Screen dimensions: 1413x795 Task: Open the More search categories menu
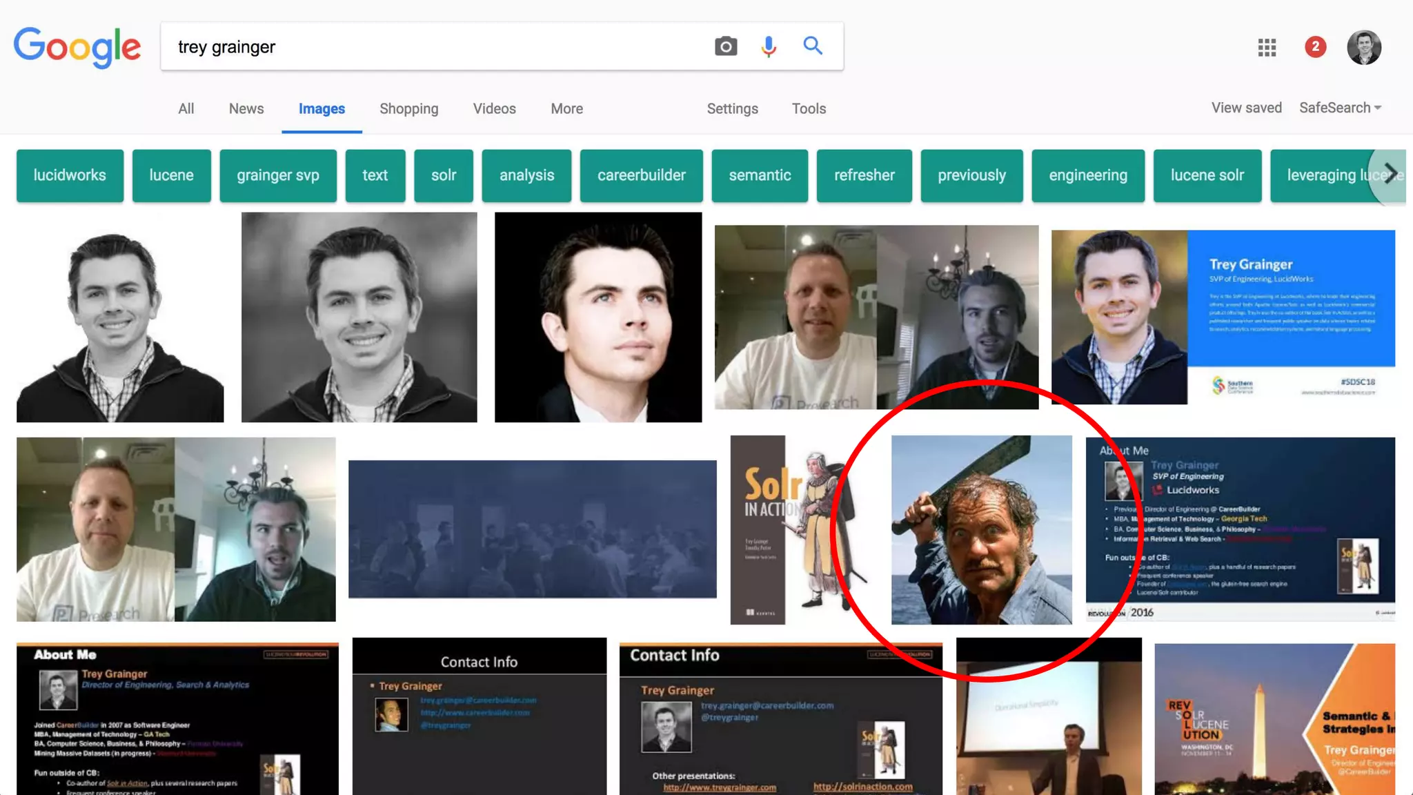pos(566,108)
